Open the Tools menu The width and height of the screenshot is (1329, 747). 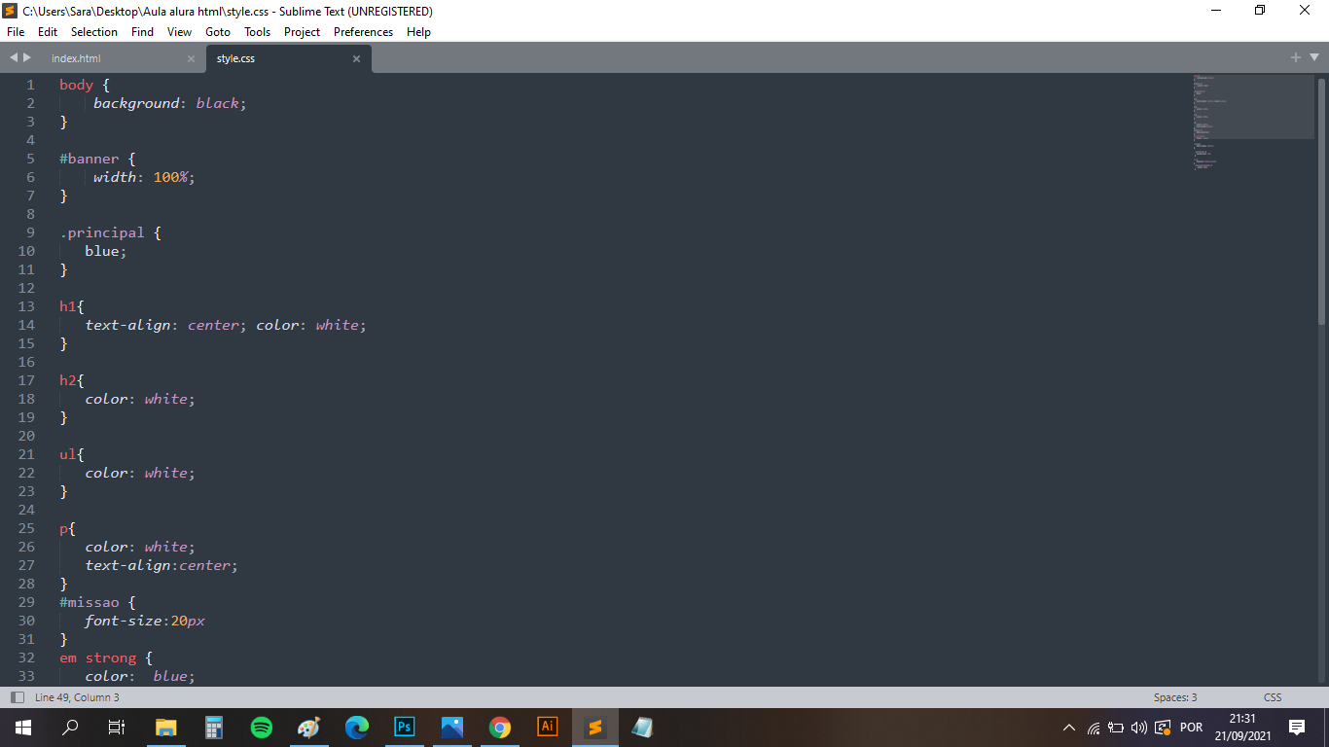point(258,32)
